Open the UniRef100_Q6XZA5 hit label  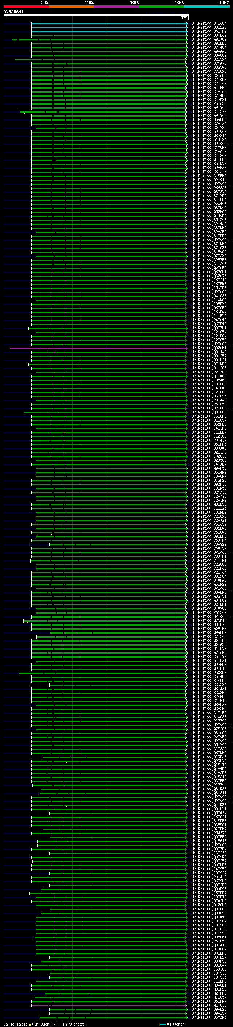coord(209,1018)
